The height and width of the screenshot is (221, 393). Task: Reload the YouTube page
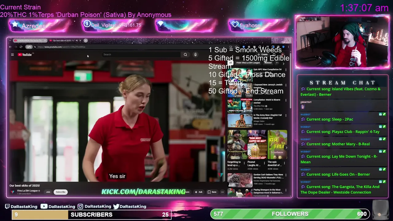click(x=21, y=47)
